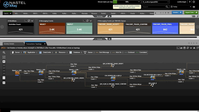Screen dimensions: 199x112
Task: Expand the Messaging Events options chevron
Action: pyautogui.click(x=91, y=21)
